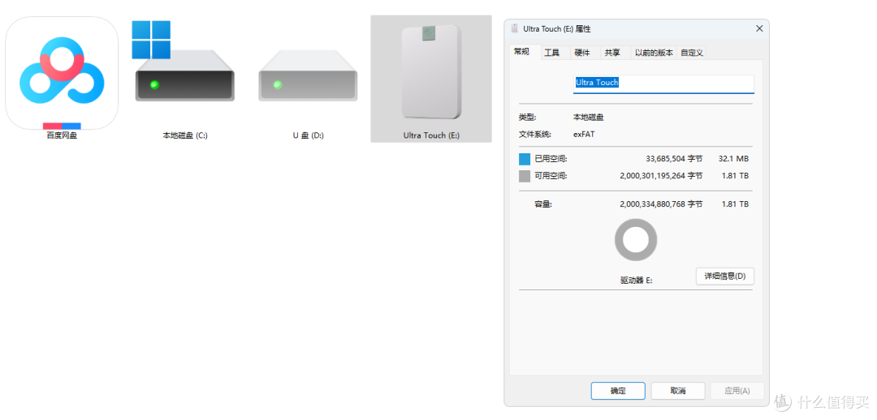
Task: Click the 已用空间: label
Action: pyautogui.click(x=551, y=159)
